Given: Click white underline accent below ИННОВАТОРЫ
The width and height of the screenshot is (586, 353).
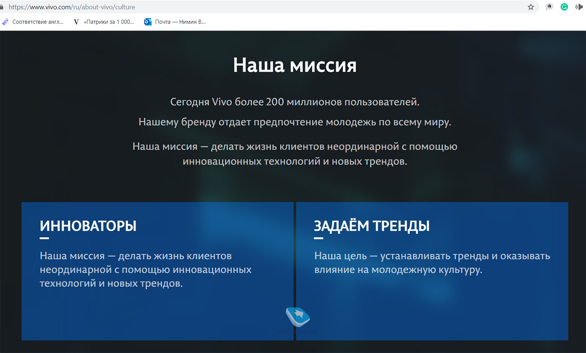Looking at the screenshot, I should click(x=44, y=238).
